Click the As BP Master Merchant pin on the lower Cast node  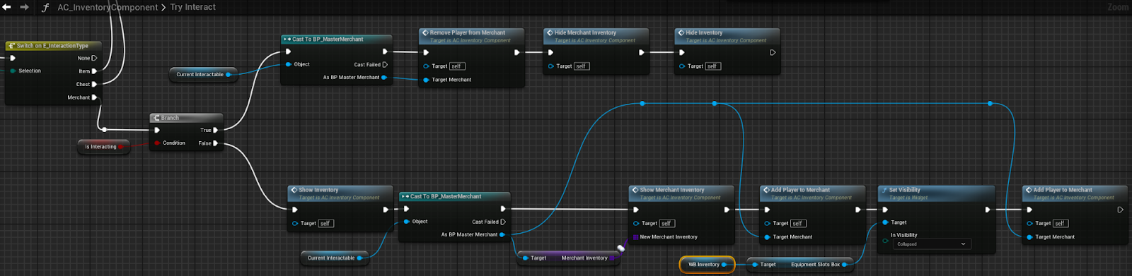[x=502, y=234]
